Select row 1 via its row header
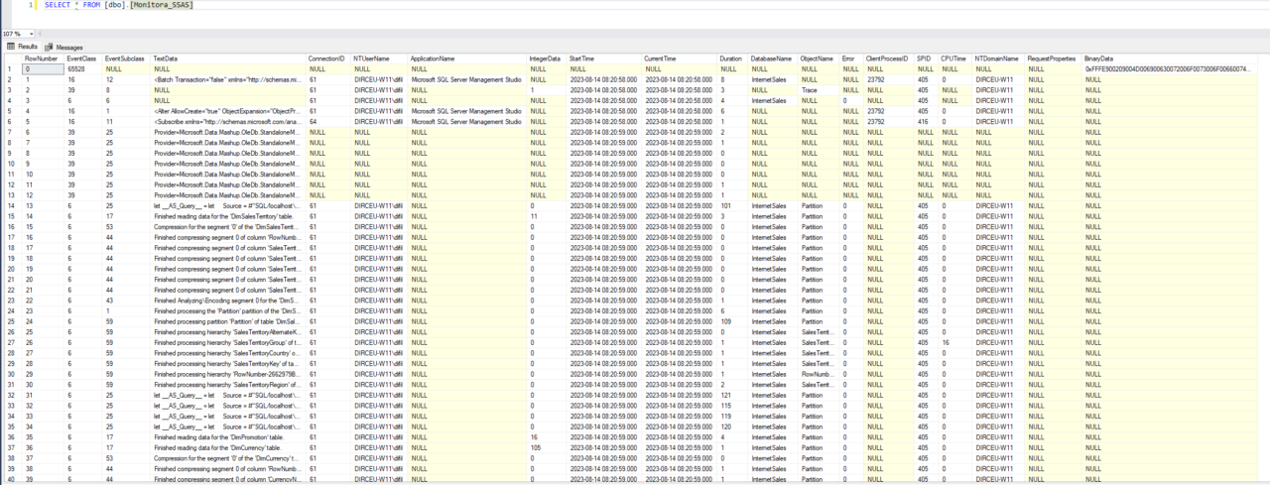The width and height of the screenshot is (1270, 485). click(x=10, y=69)
